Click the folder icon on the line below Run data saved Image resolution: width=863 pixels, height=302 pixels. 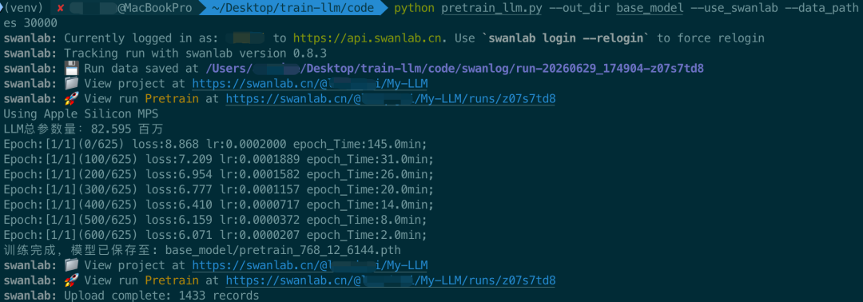pos(71,84)
